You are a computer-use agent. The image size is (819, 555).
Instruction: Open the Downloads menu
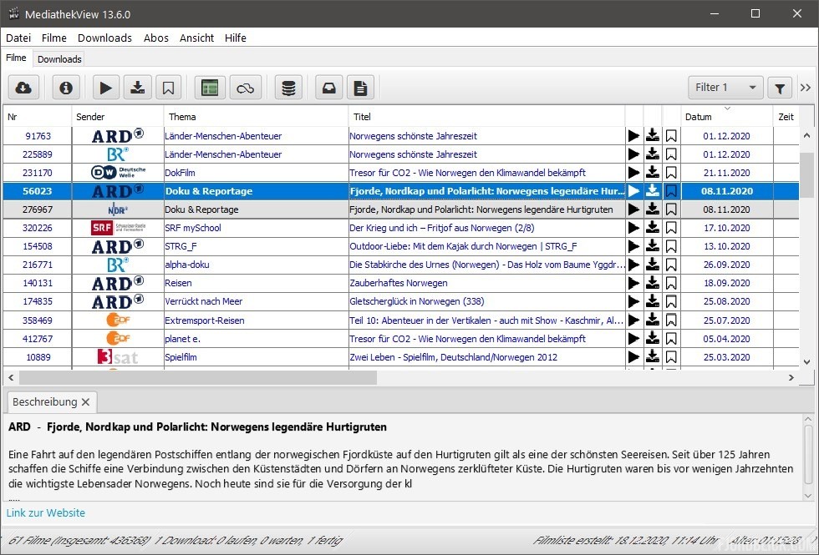coord(104,38)
